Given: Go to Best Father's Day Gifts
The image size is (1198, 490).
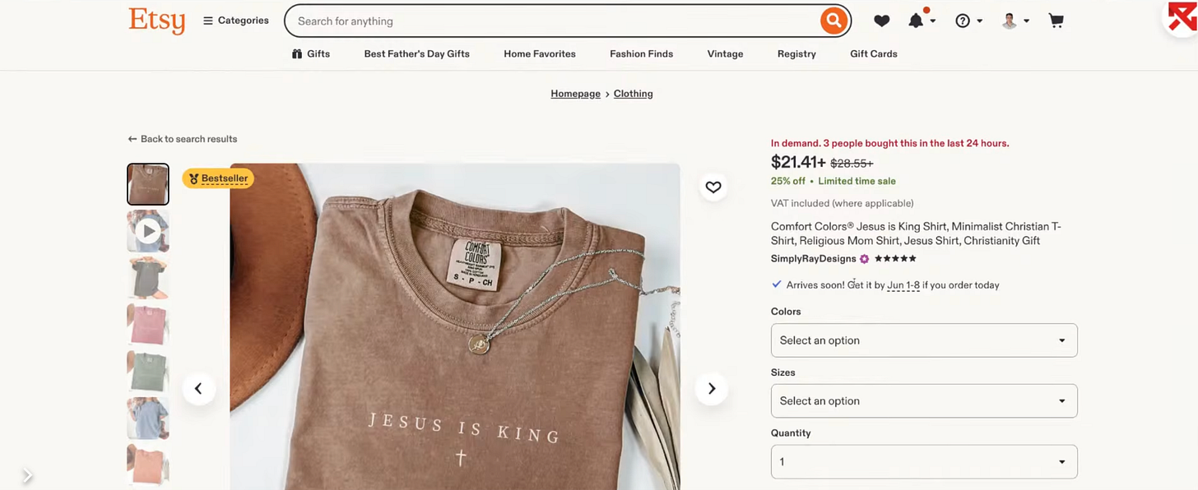Looking at the screenshot, I should pyautogui.click(x=417, y=54).
